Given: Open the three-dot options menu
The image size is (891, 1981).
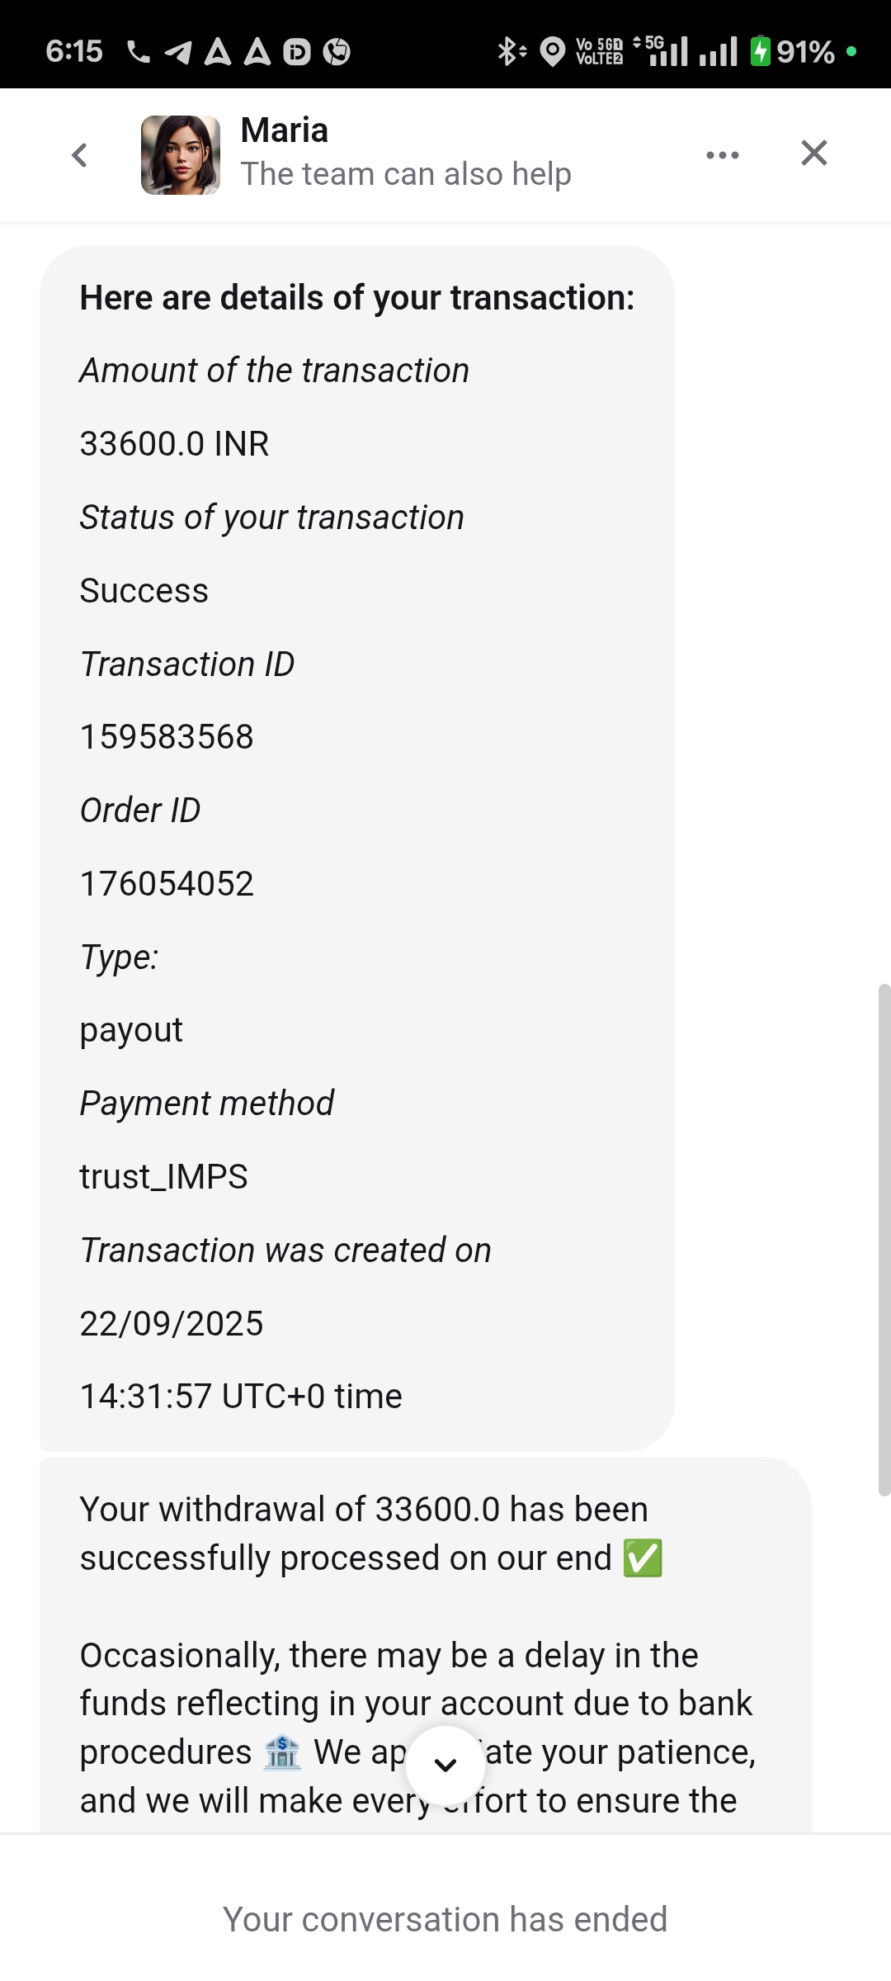Looking at the screenshot, I should coord(723,154).
